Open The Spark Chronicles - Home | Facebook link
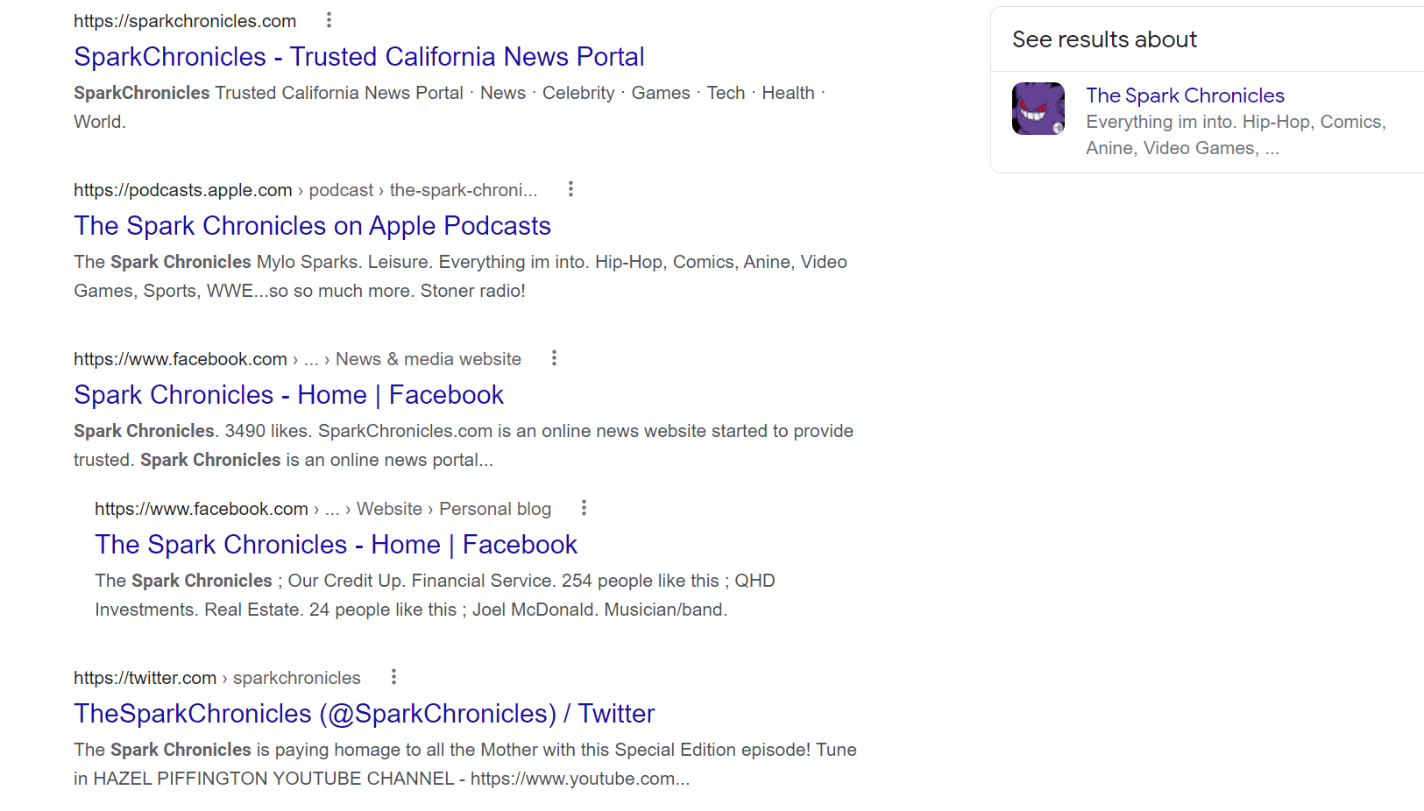The height and width of the screenshot is (811, 1424). pos(336,545)
